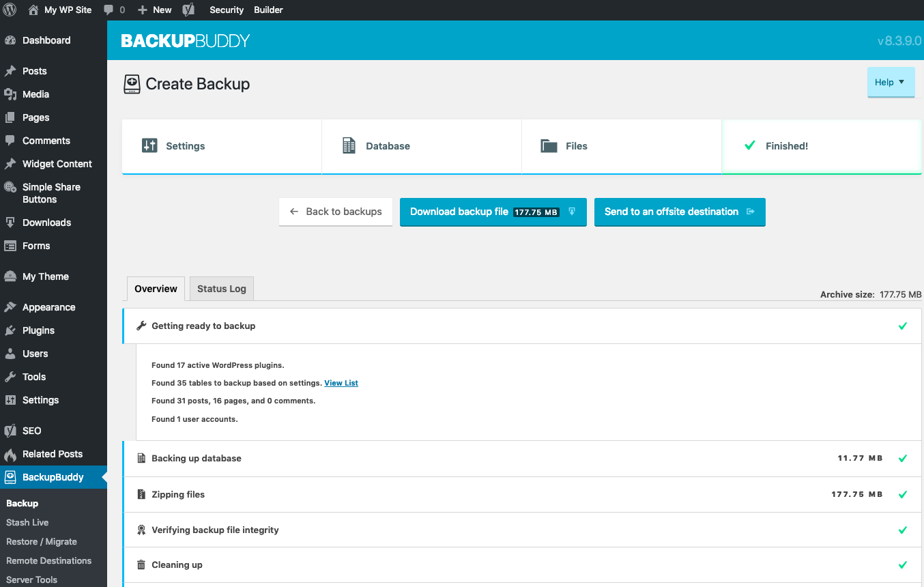Click the plus icon next to New
This screenshot has height=587, width=924.
[x=143, y=10]
